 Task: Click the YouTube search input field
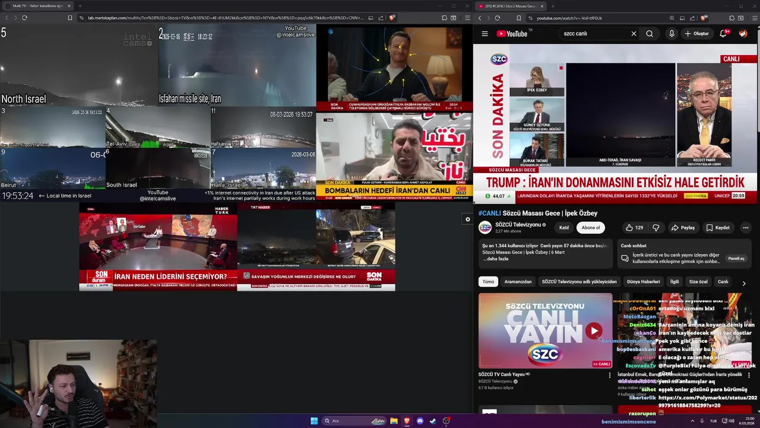[x=594, y=34]
